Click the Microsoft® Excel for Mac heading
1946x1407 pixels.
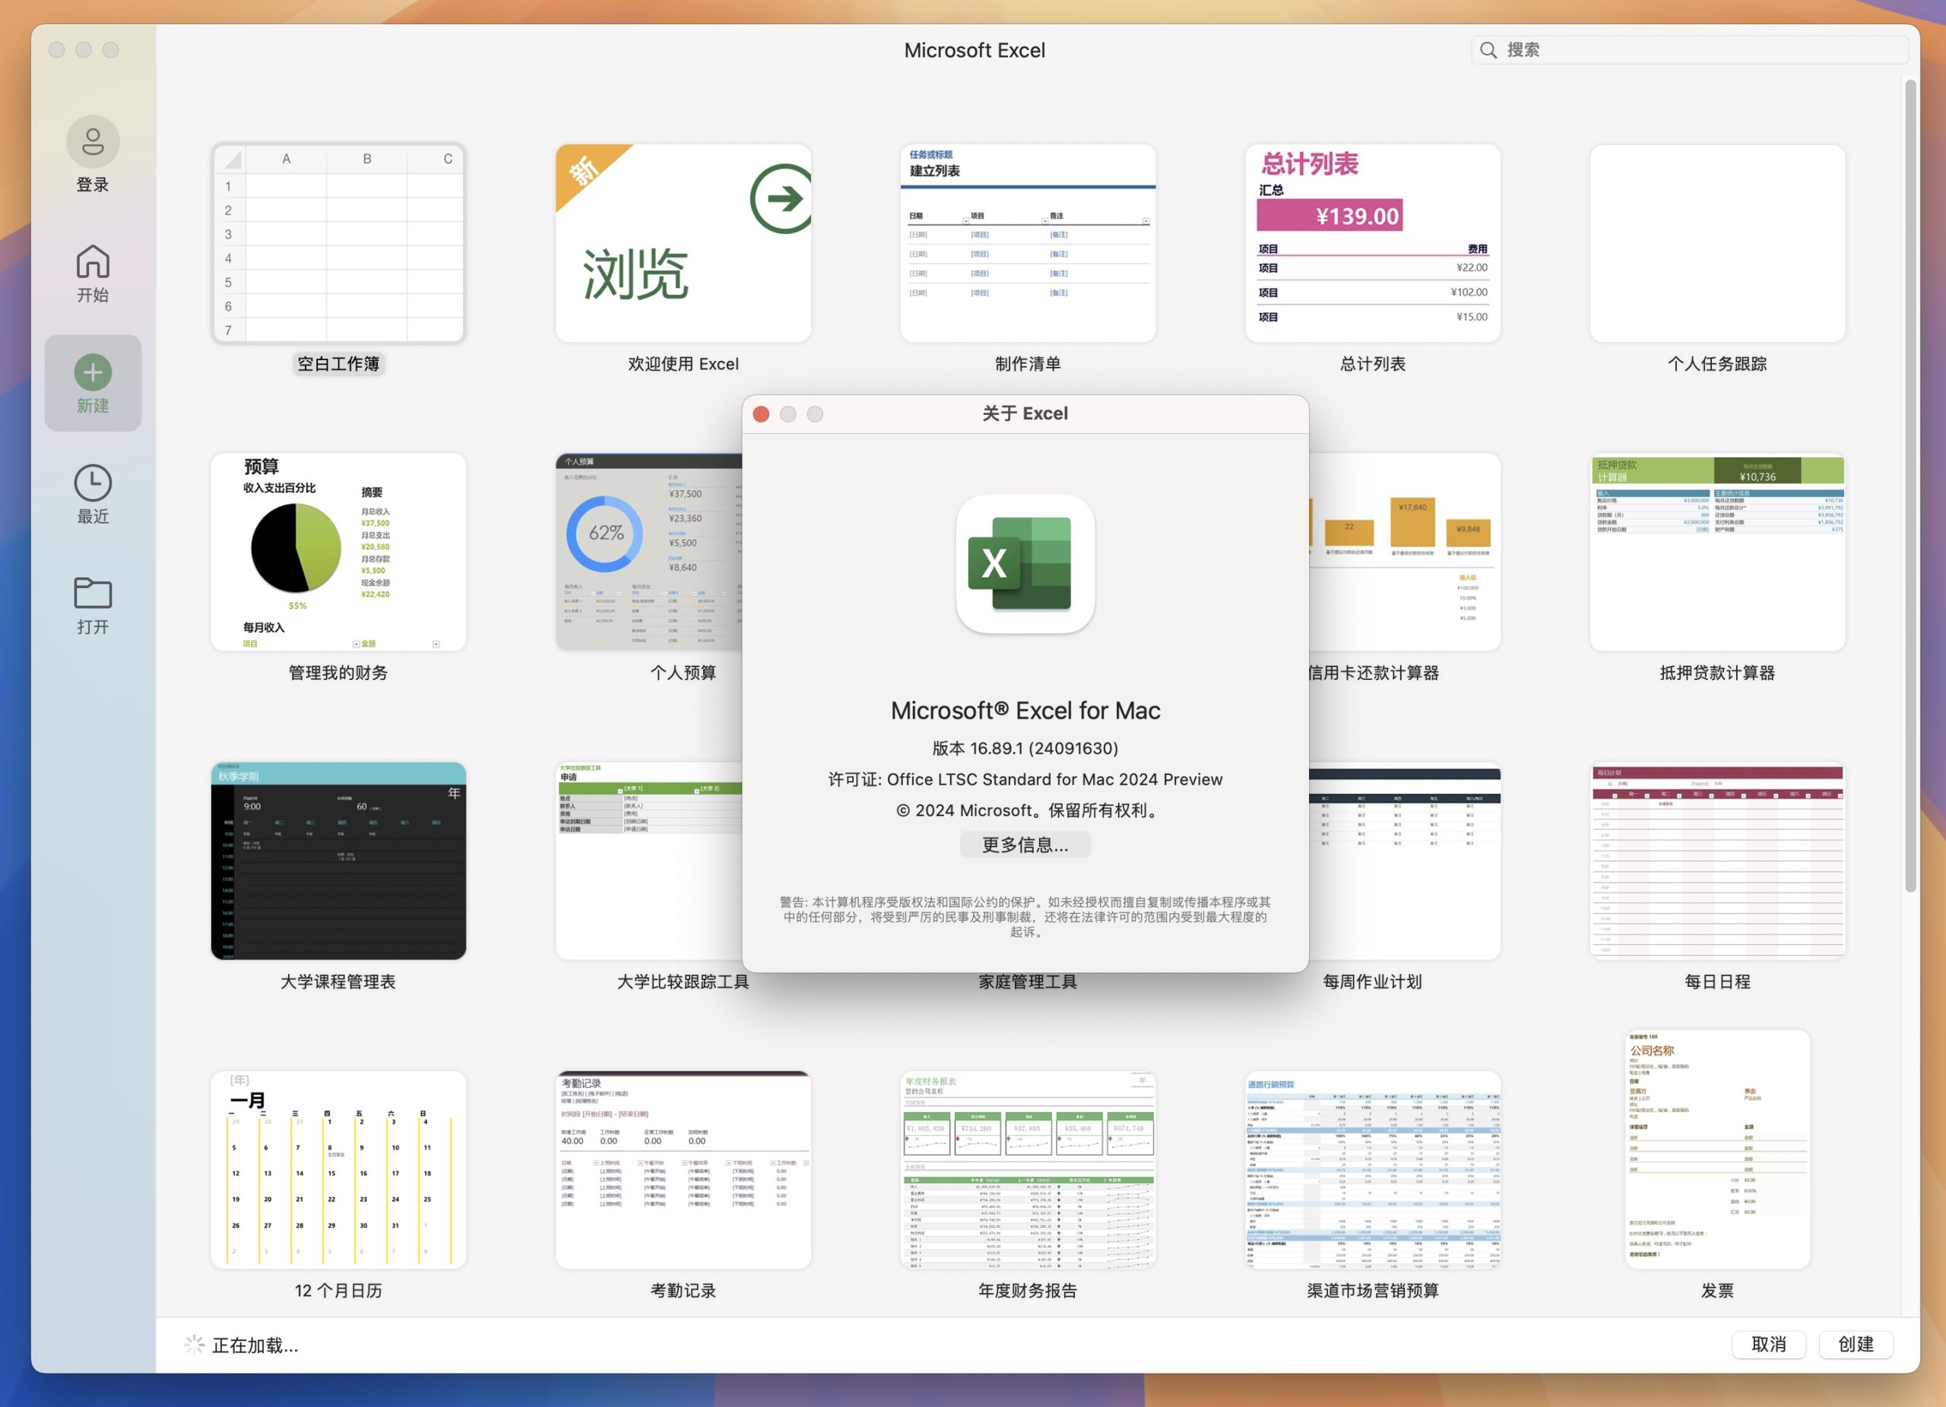(1025, 710)
